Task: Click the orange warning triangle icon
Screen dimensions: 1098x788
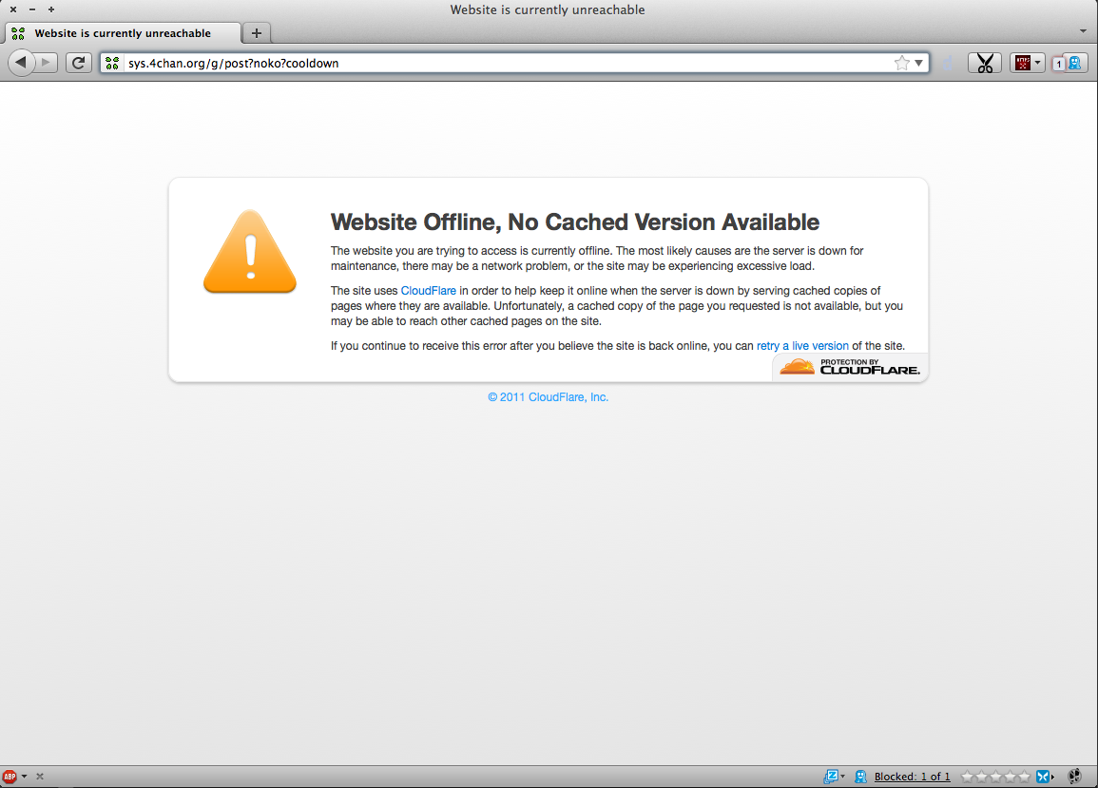Action: coord(250,251)
